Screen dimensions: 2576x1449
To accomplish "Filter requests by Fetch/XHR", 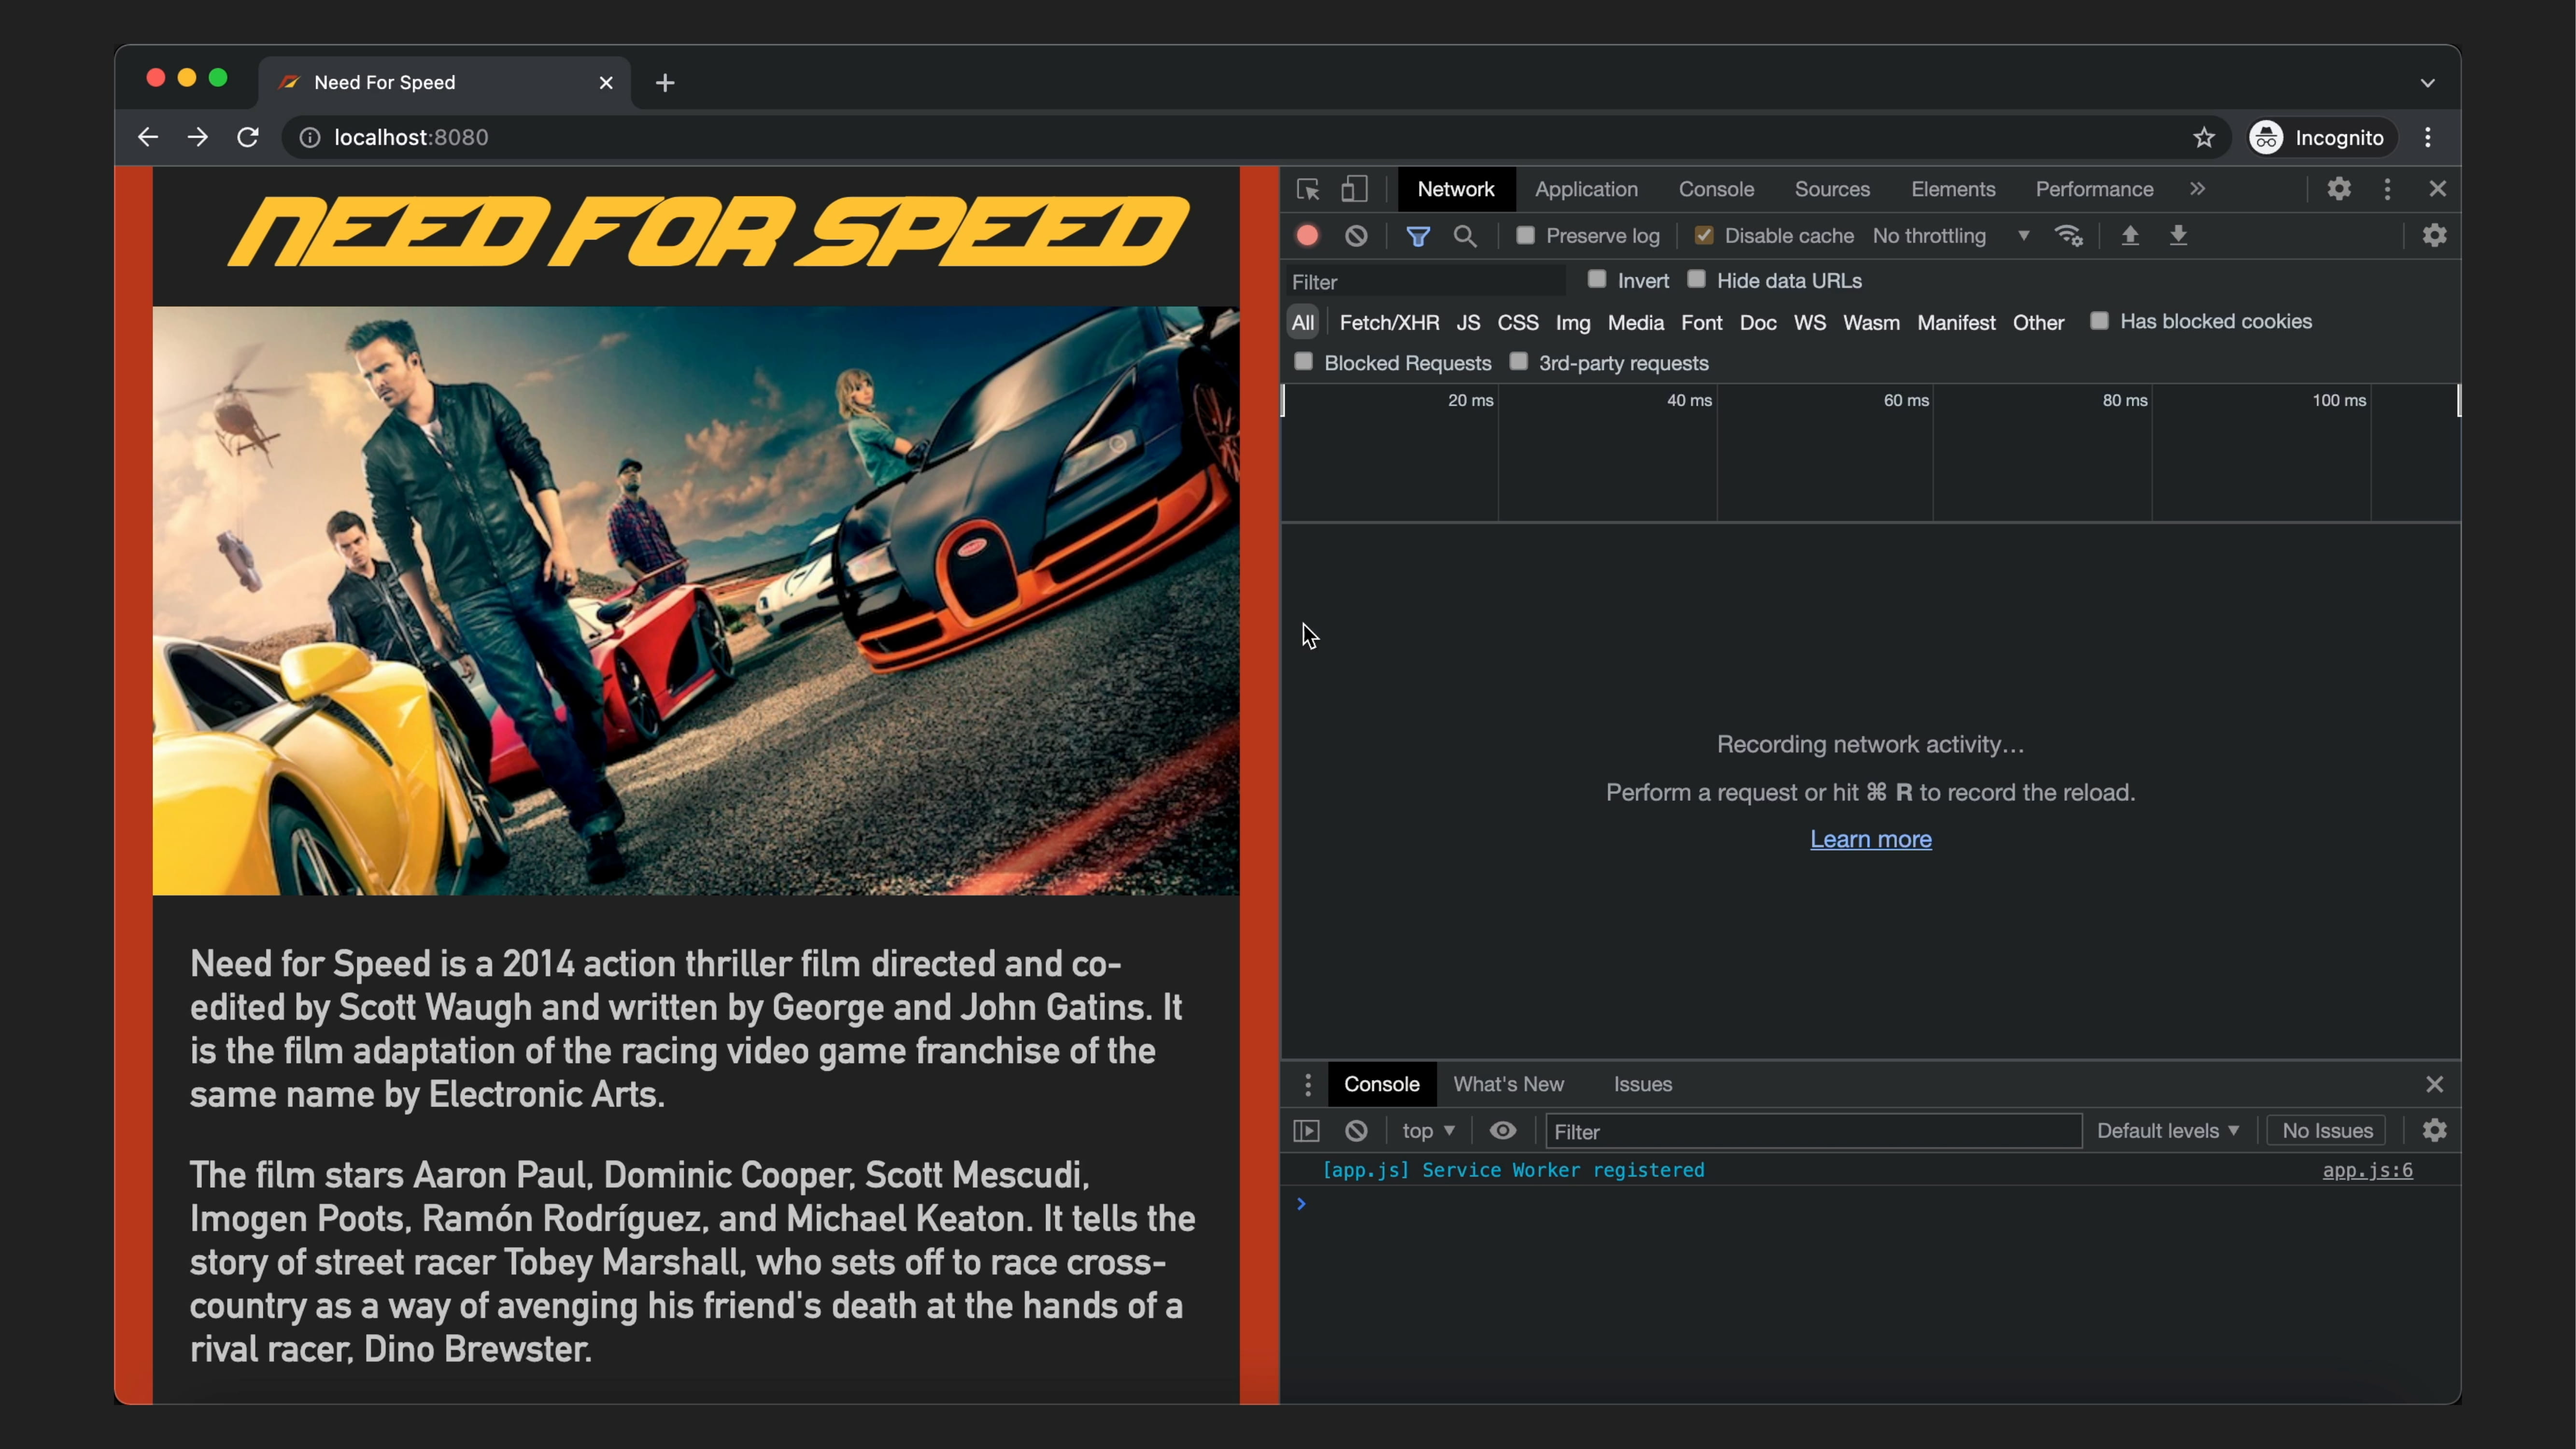I will 1389,322.
